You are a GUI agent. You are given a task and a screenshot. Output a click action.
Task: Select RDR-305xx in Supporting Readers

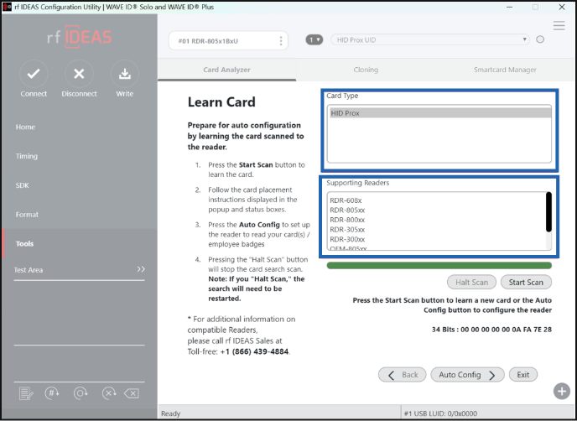[x=347, y=230]
